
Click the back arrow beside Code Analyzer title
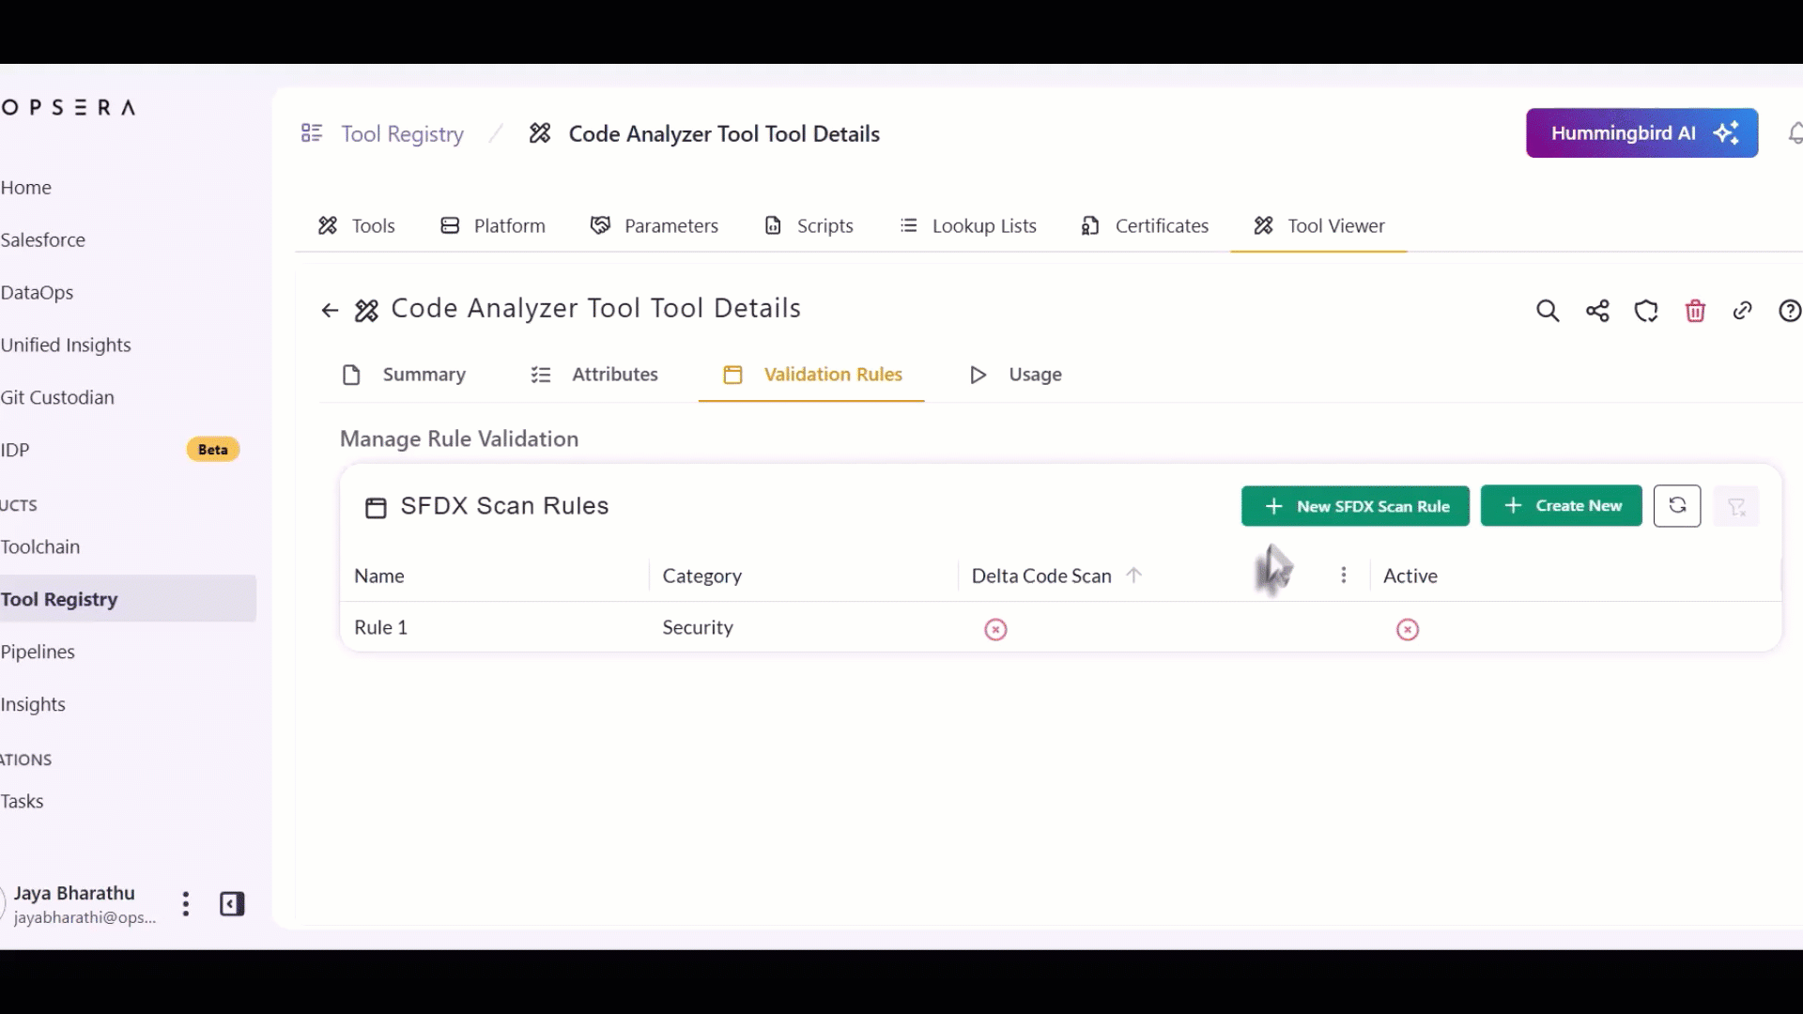(x=330, y=311)
